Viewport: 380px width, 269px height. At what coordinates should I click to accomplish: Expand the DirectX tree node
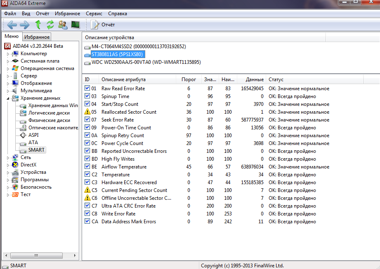pyautogui.click(x=8, y=165)
